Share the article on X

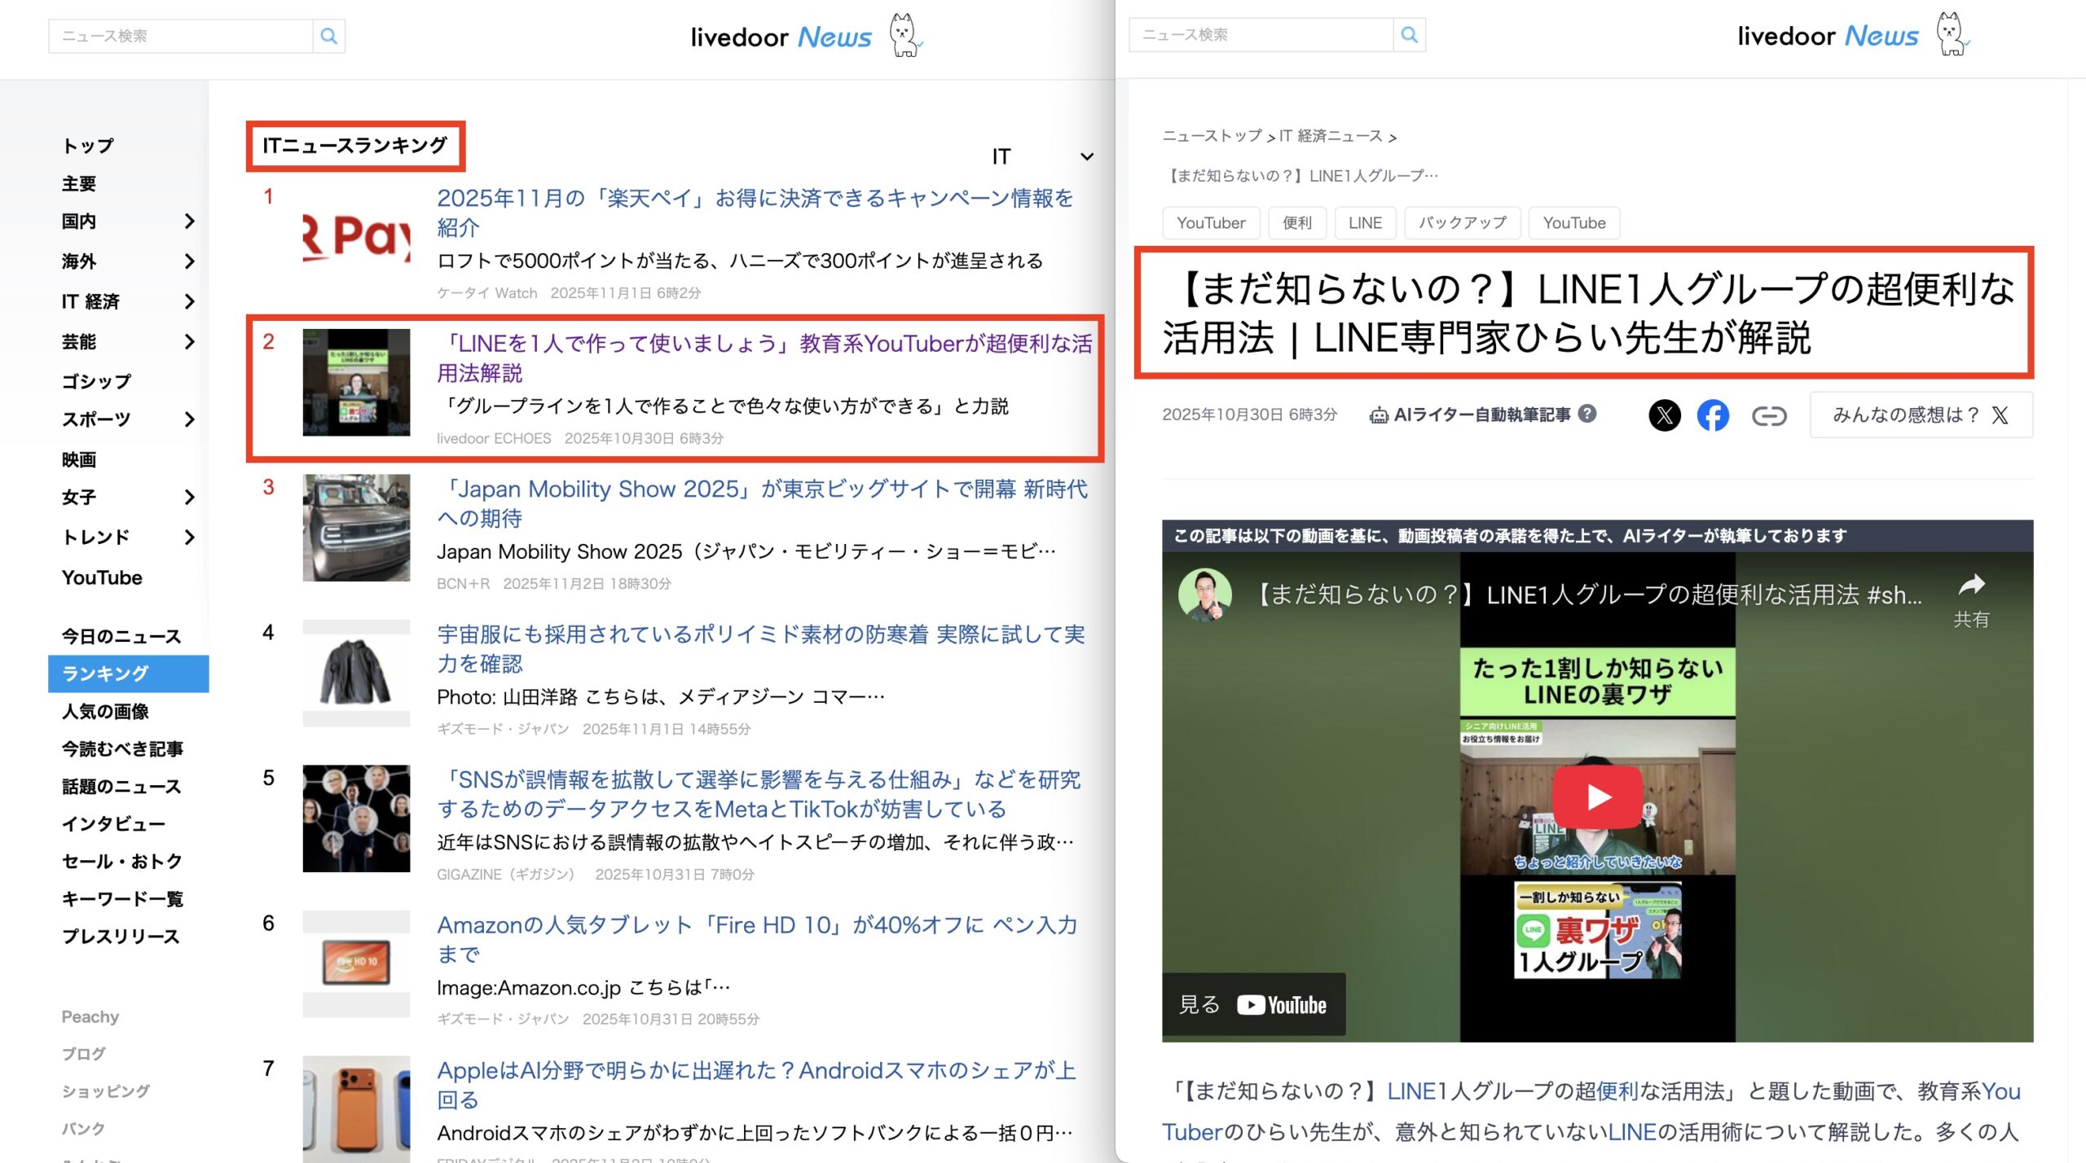tap(1664, 415)
